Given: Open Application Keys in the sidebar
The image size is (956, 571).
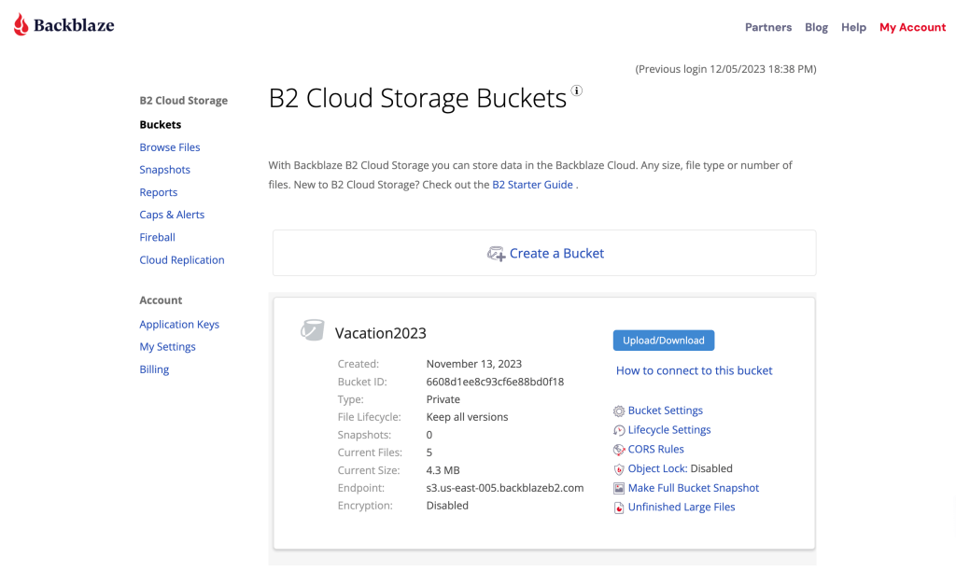Looking at the screenshot, I should click(x=179, y=325).
